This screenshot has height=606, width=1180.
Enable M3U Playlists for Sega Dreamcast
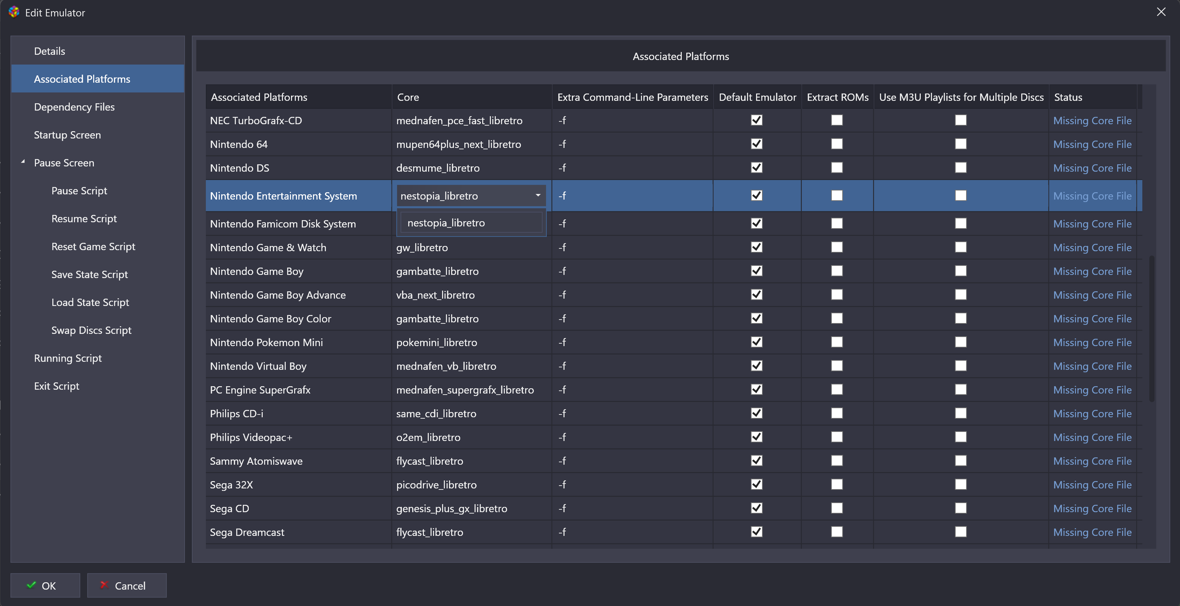(x=961, y=532)
